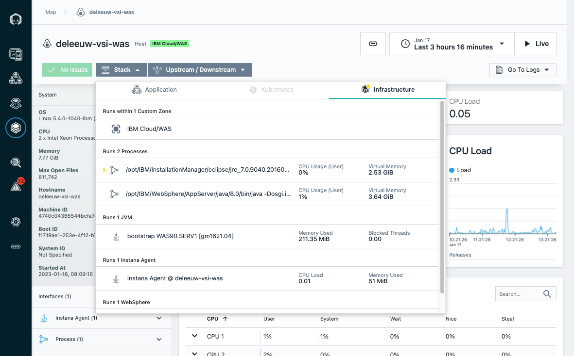The width and height of the screenshot is (574, 356).
Task: Click the CPU table search field
Action: 526,294
